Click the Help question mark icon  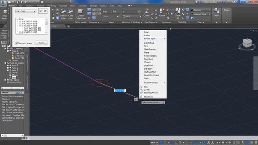[233, 2]
